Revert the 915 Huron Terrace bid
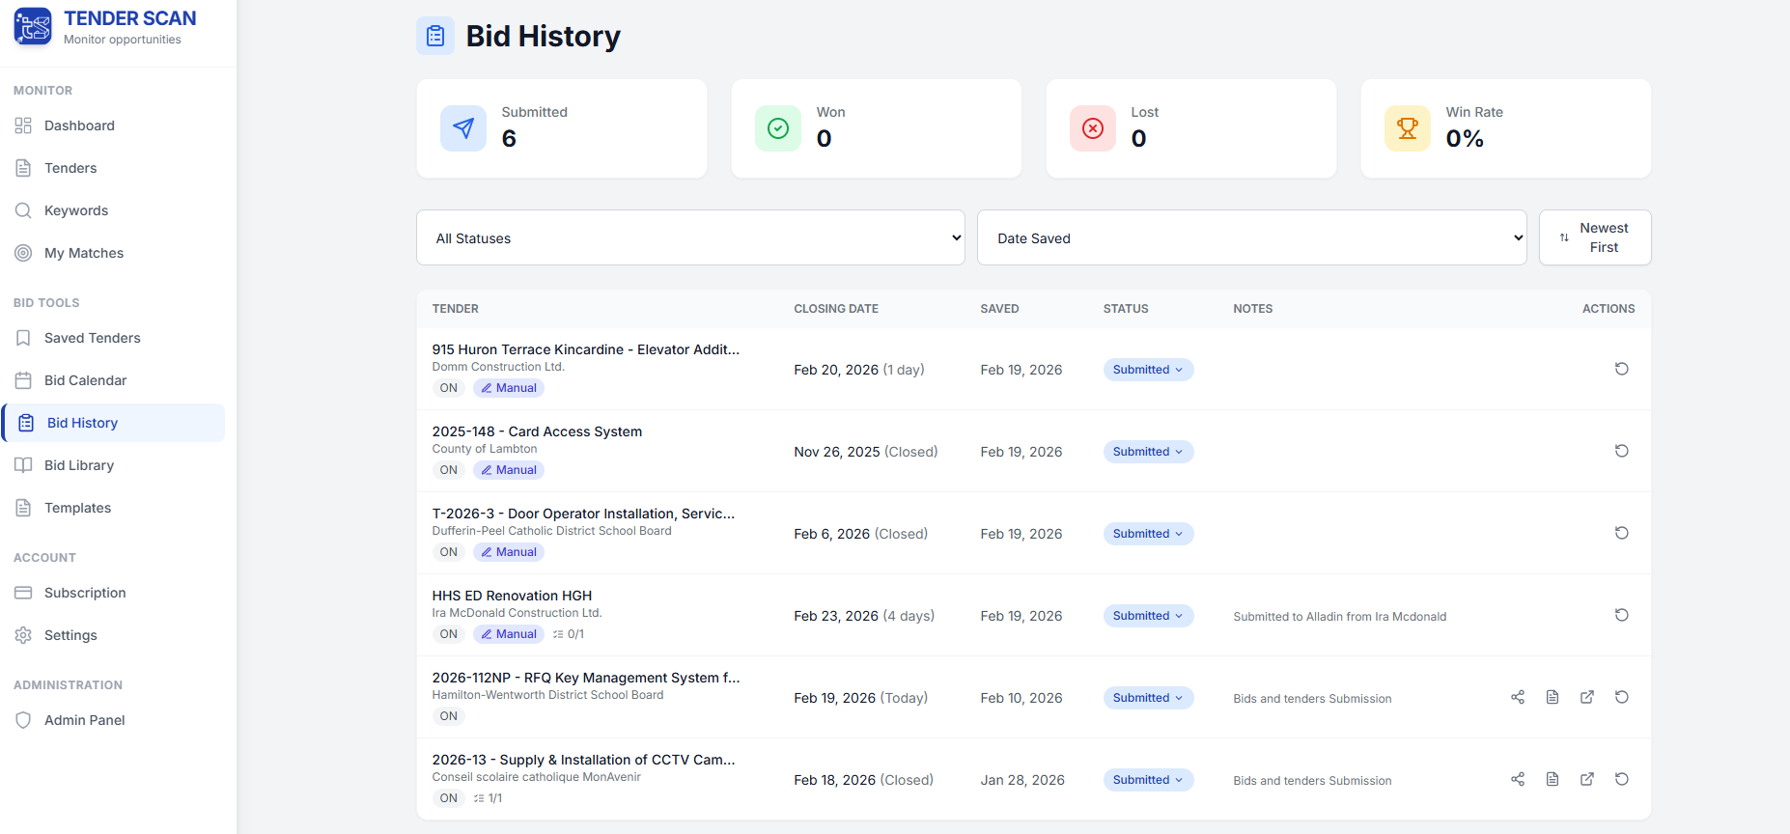 [1622, 369]
